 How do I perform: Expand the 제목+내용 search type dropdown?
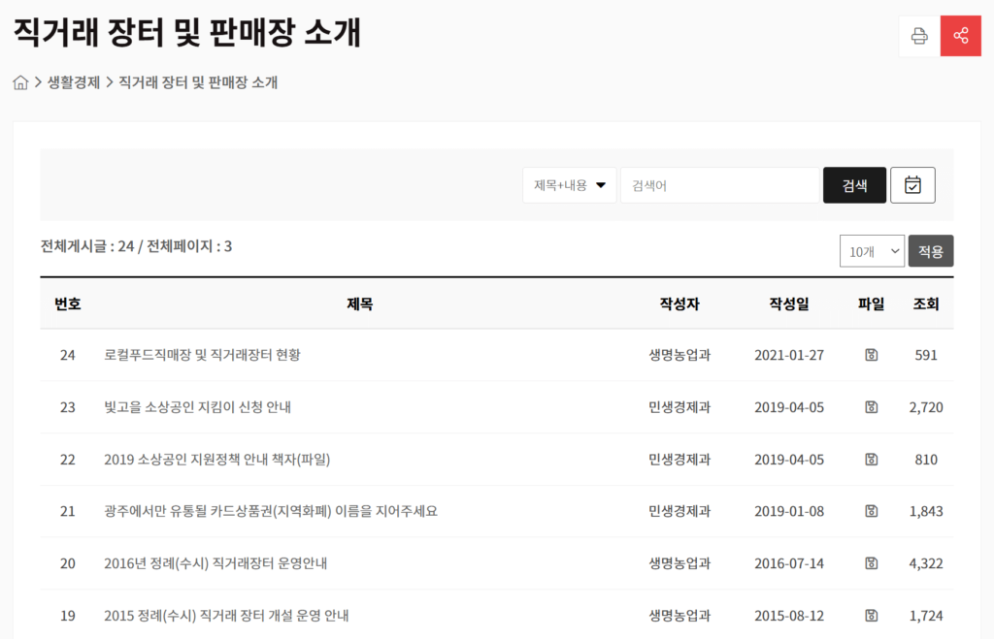(569, 185)
